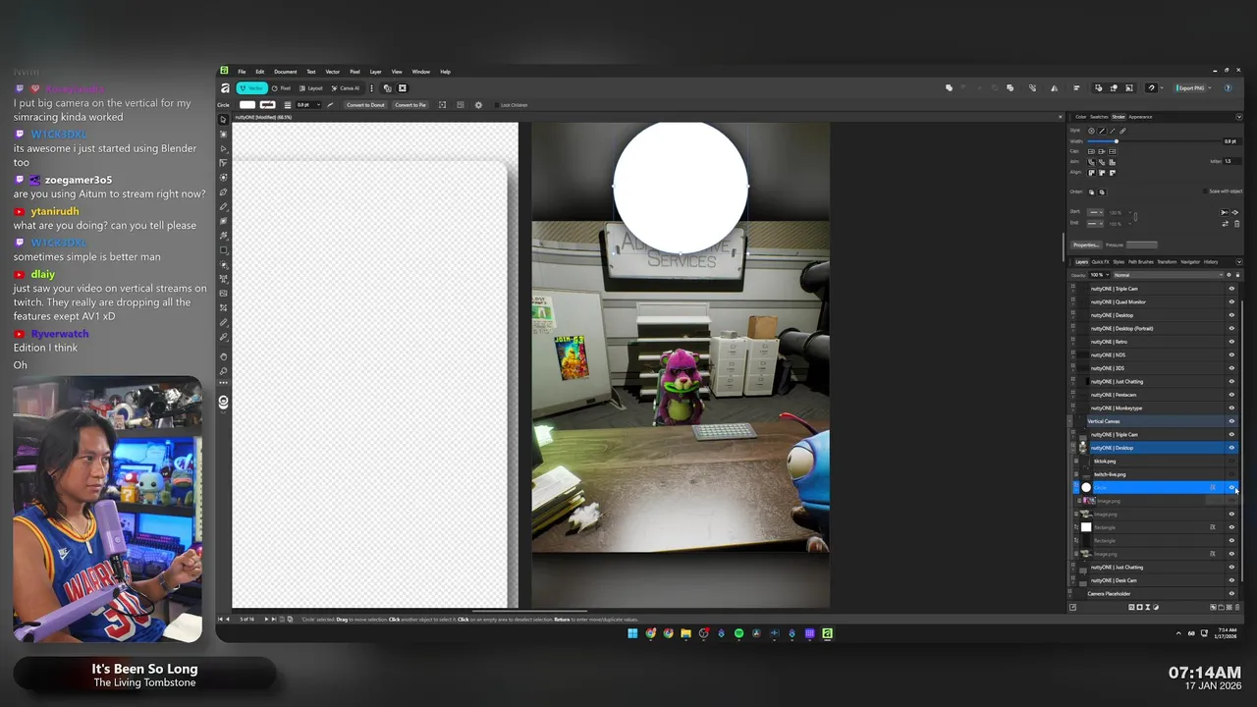1257x707 pixels.
Task: Switch to the Pixel studio
Action: (281, 88)
